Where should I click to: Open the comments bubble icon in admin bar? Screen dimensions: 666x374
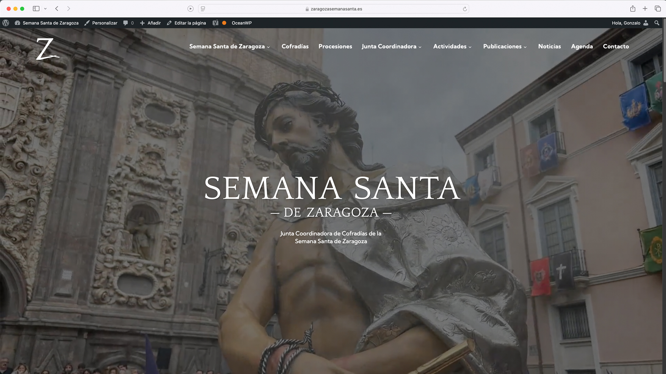(x=126, y=23)
